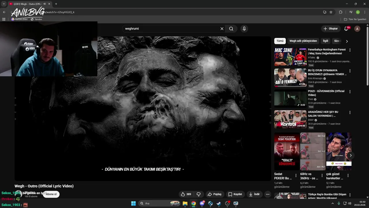Open Chrome extensions puzzle icon
369x208 pixels.
pos(340,12)
